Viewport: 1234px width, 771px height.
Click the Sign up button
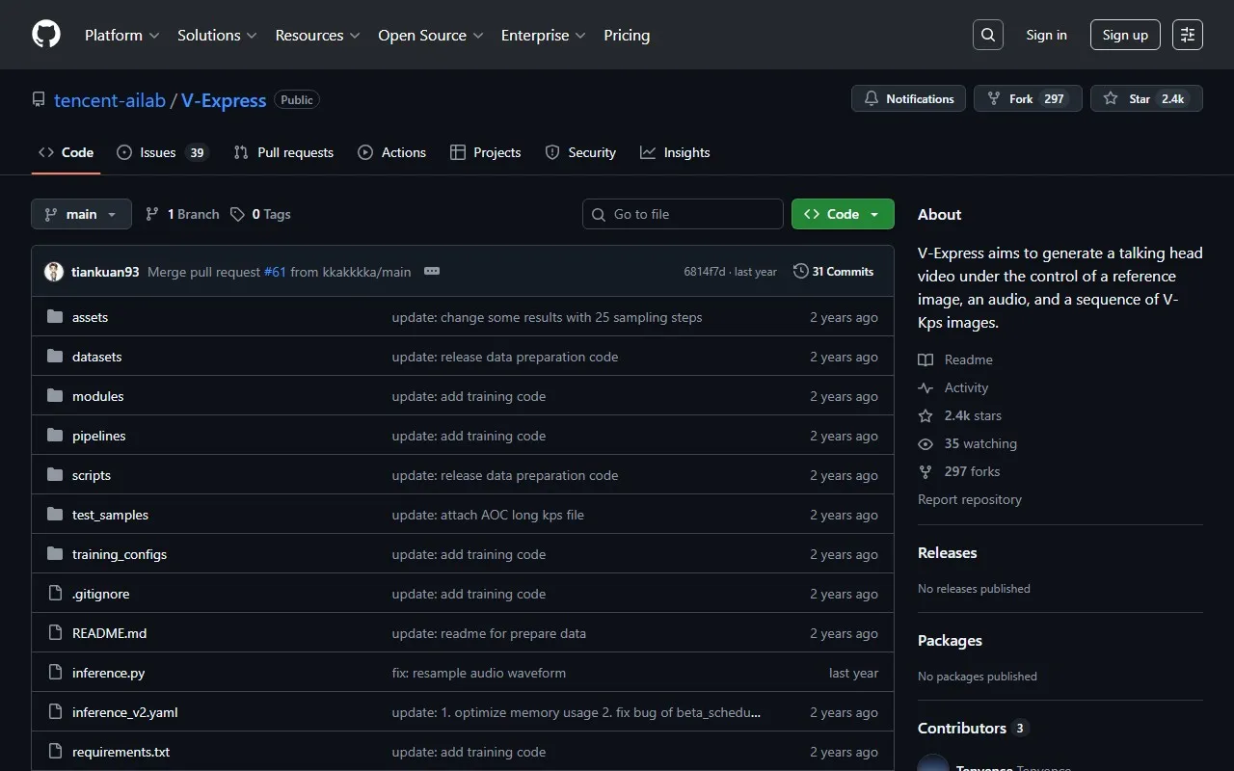tap(1125, 35)
